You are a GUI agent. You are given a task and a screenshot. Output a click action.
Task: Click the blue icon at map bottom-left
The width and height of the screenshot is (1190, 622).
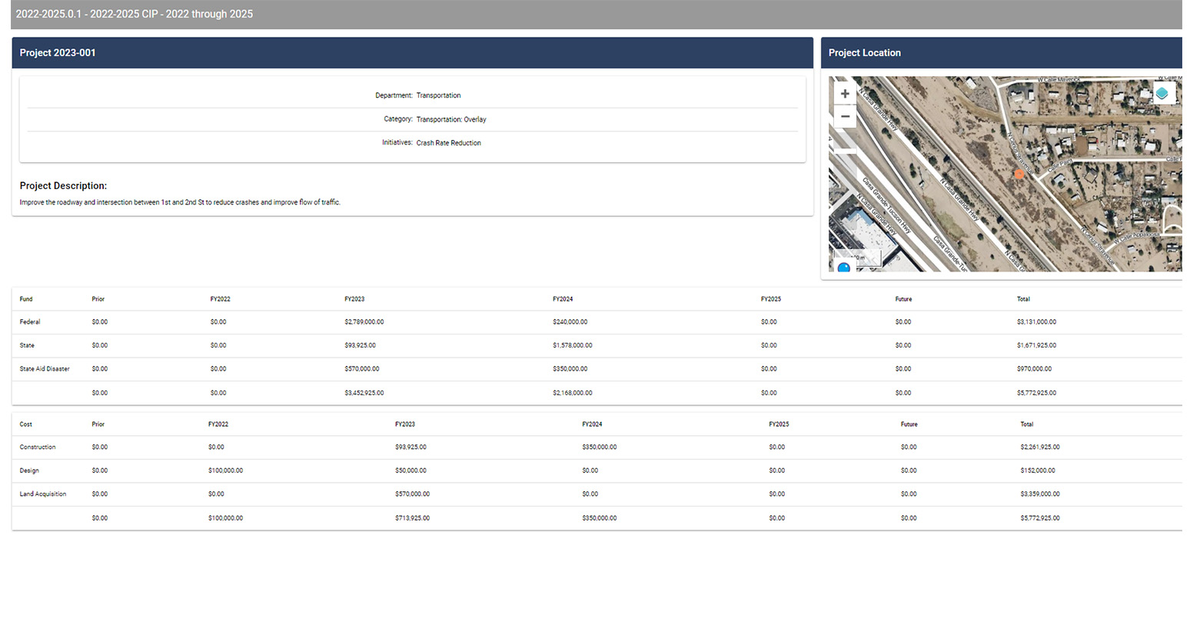point(843,267)
